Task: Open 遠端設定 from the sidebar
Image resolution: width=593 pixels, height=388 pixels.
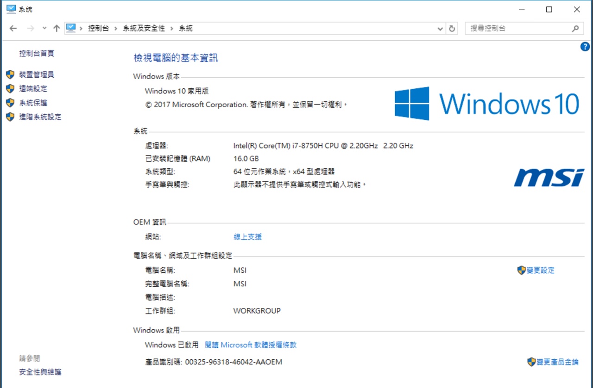Action: 33,89
